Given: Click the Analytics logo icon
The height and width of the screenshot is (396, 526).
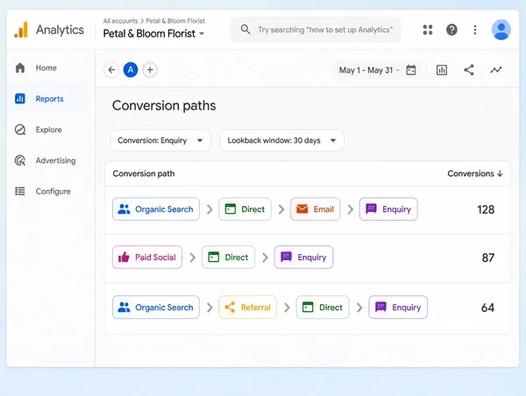Looking at the screenshot, I should (21, 30).
